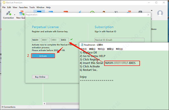Open the Connection dropdown arrow
The height and width of the screenshot is (110, 169).
pyautogui.click(x=15, y=15)
